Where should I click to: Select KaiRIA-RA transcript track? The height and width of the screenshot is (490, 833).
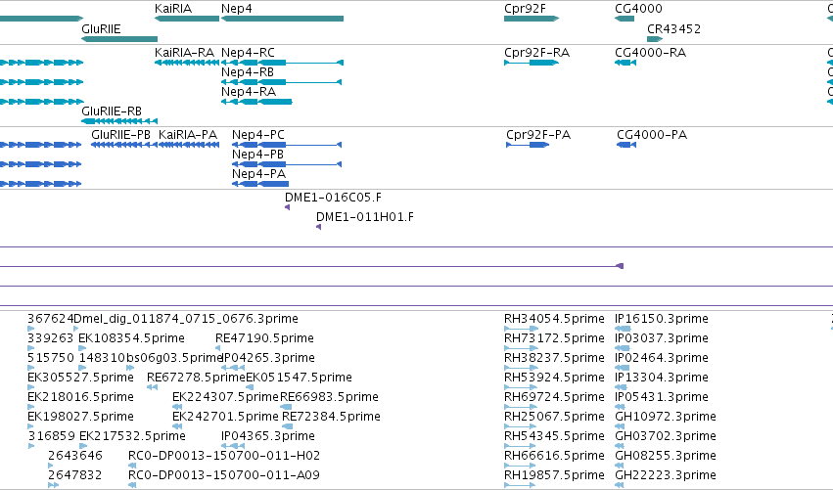point(186,63)
